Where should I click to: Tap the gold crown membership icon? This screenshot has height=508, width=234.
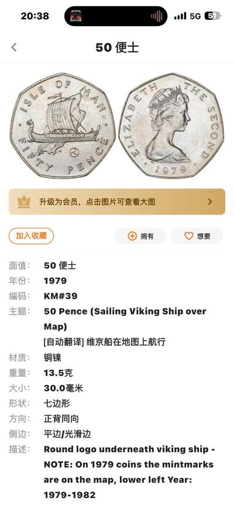click(24, 202)
